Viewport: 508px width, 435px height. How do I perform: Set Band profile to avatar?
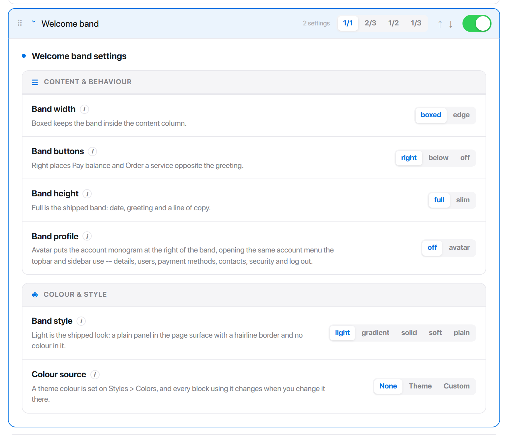point(459,248)
